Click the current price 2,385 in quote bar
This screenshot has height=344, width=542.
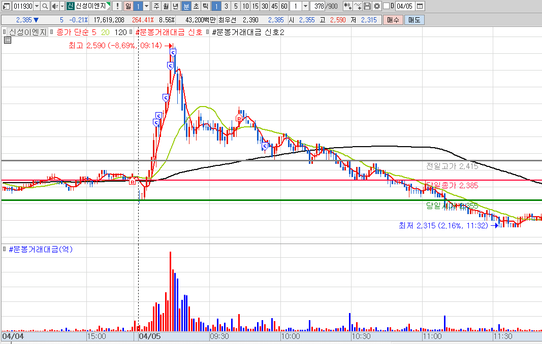tap(24, 20)
